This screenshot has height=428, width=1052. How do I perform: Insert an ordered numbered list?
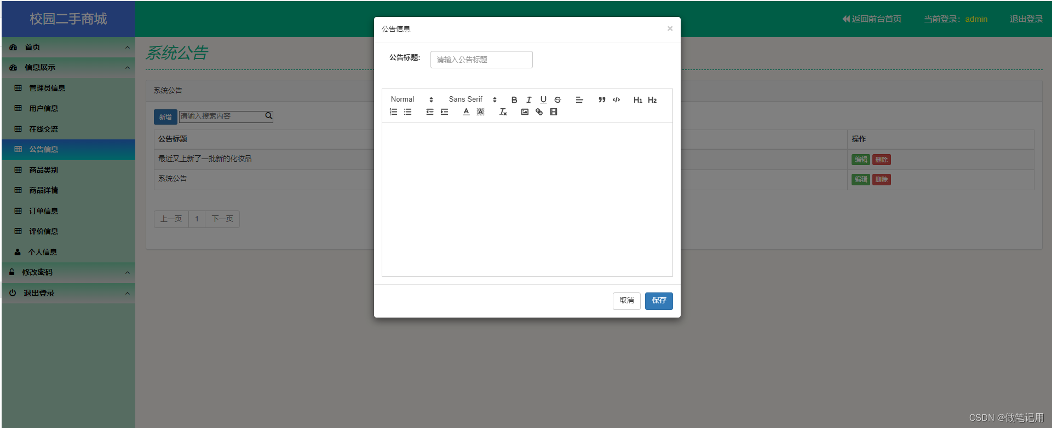393,112
